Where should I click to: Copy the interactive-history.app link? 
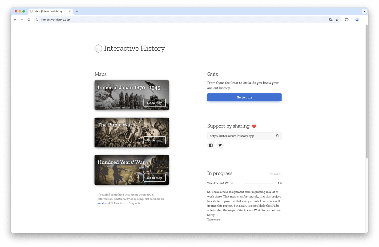277,136
